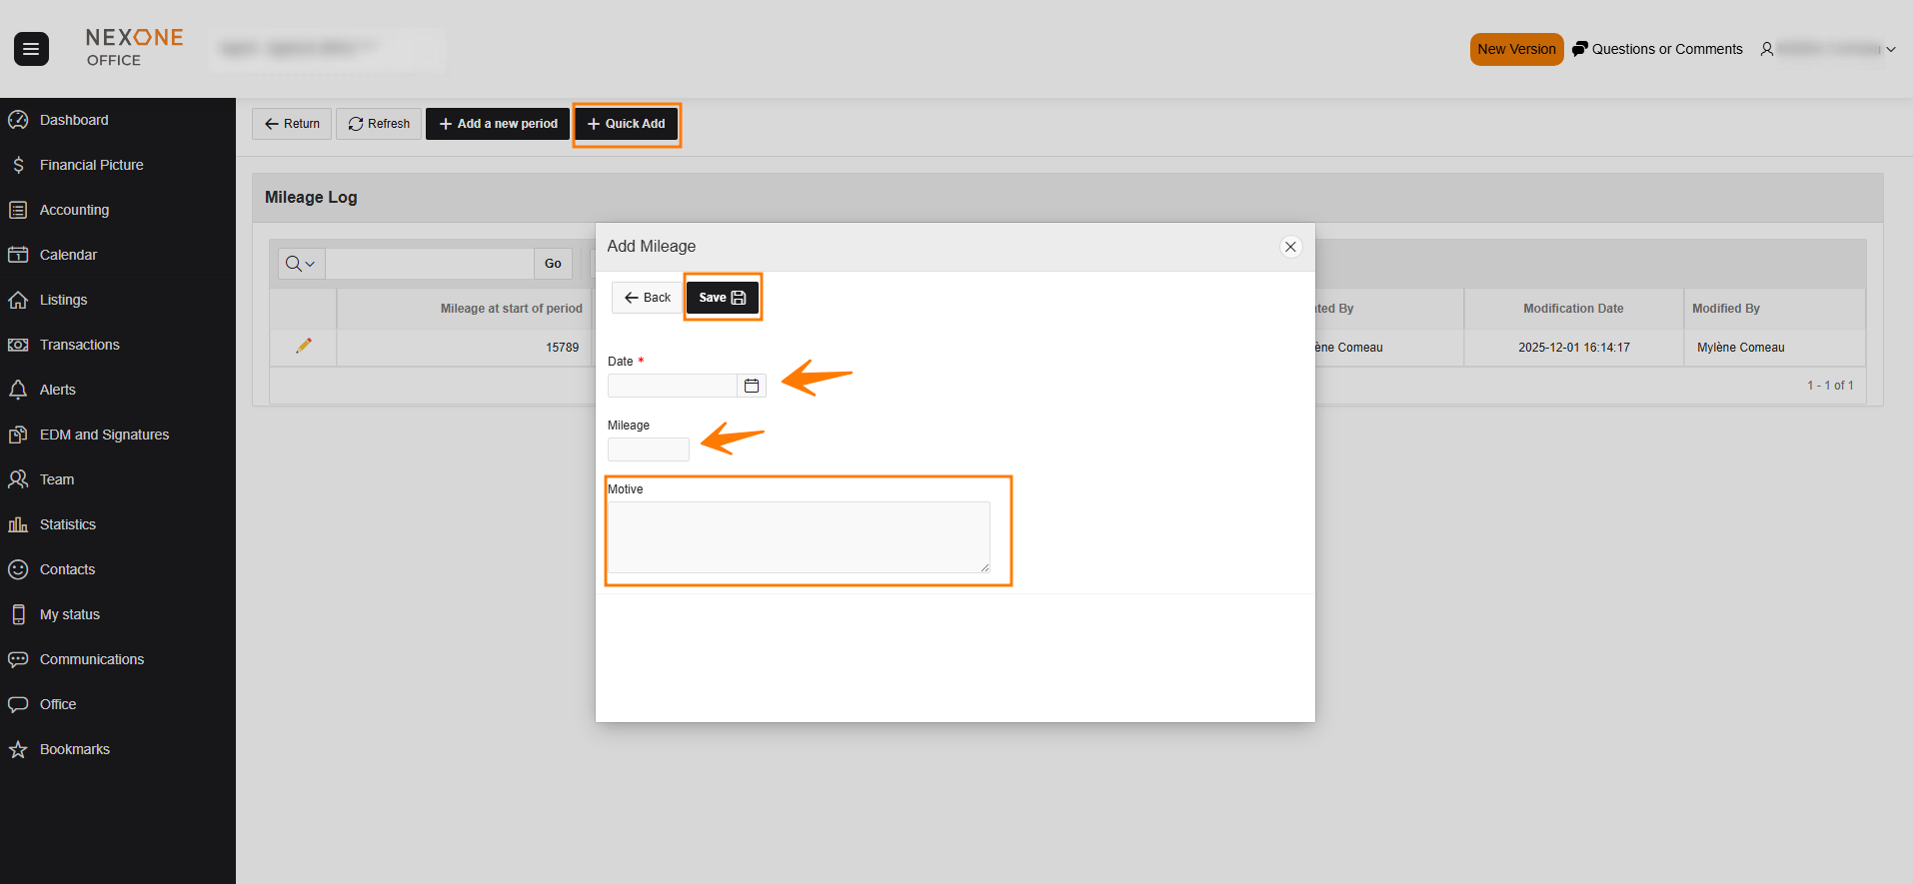Click the calendar date picker icon
This screenshot has width=1913, height=884.
click(x=752, y=386)
